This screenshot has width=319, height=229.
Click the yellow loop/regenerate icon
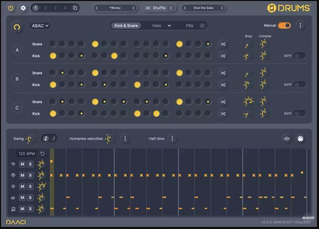point(17,27)
